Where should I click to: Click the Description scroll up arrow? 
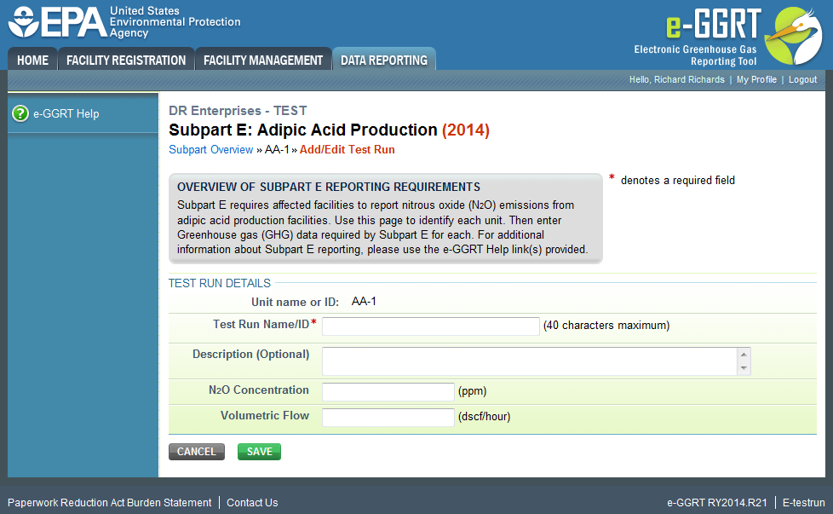[x=744, y=355]
